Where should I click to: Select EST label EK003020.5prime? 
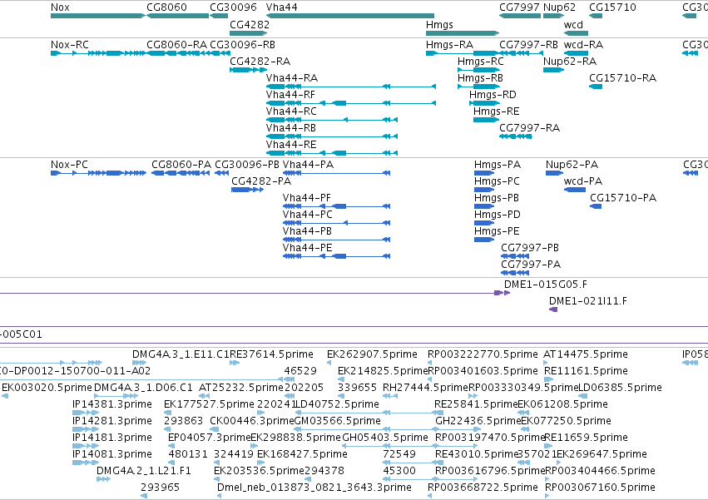click(x=47, y=388)
